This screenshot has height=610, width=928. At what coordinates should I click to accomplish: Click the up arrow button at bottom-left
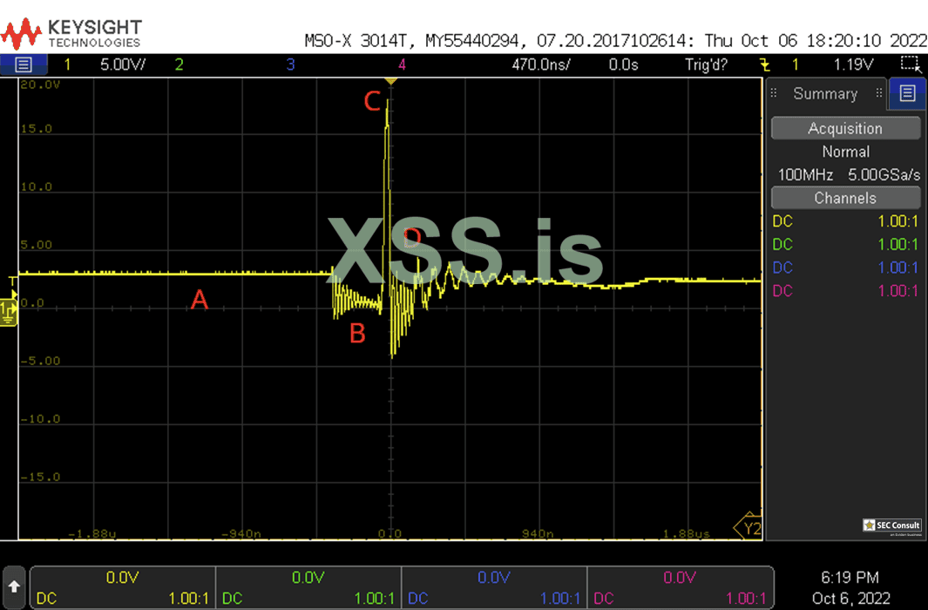point(14,587)
